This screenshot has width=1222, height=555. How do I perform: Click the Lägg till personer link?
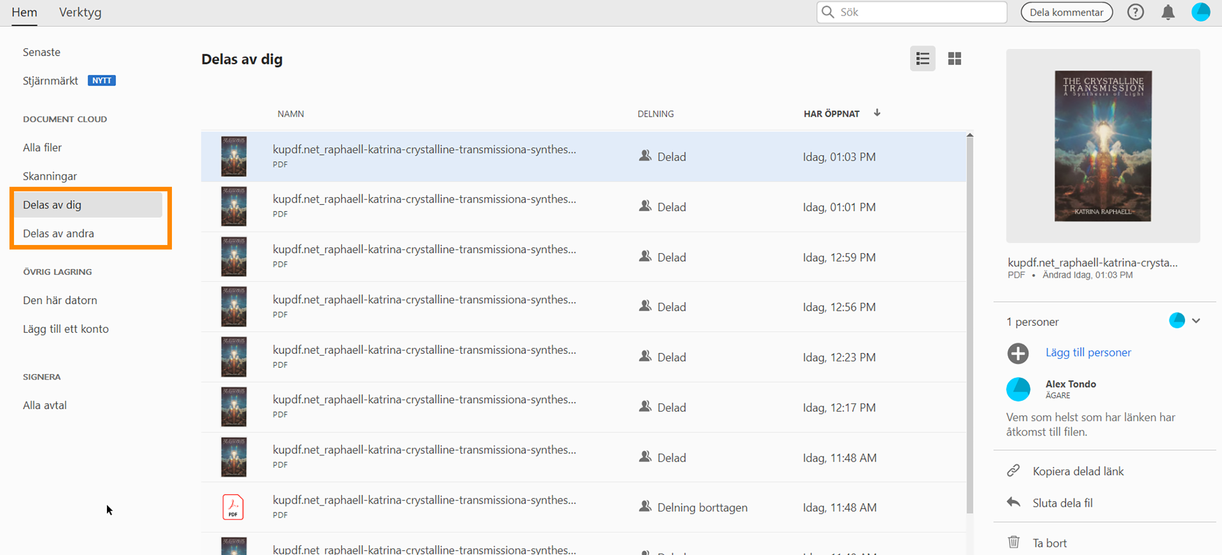(1088, 352)
